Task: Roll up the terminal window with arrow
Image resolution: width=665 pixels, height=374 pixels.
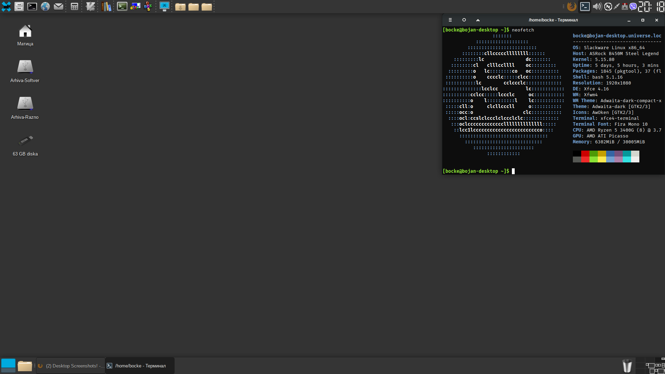Action: coord(478,20)
